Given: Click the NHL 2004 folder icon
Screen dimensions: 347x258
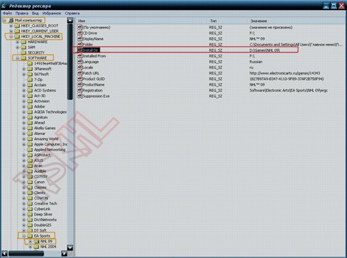Looking at the screenshot, I should coord(37,247).
